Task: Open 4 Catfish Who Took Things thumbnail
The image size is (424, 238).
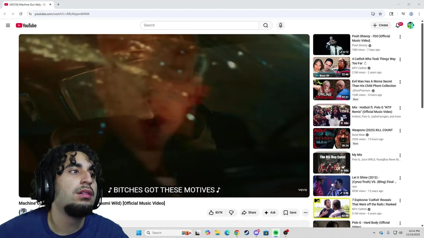Action: point(332,67)
